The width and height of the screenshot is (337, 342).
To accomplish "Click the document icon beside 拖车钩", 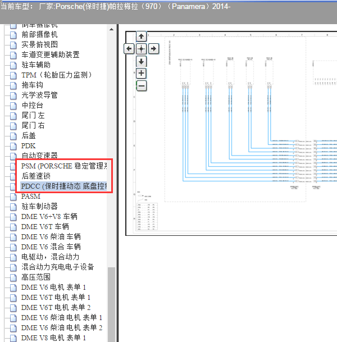I will 13,85.
